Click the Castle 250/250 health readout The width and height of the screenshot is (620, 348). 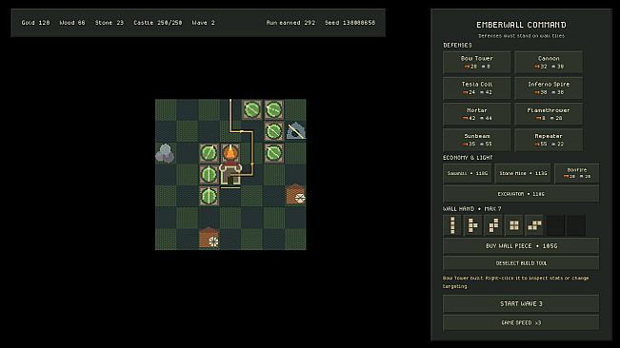[158, 23]
